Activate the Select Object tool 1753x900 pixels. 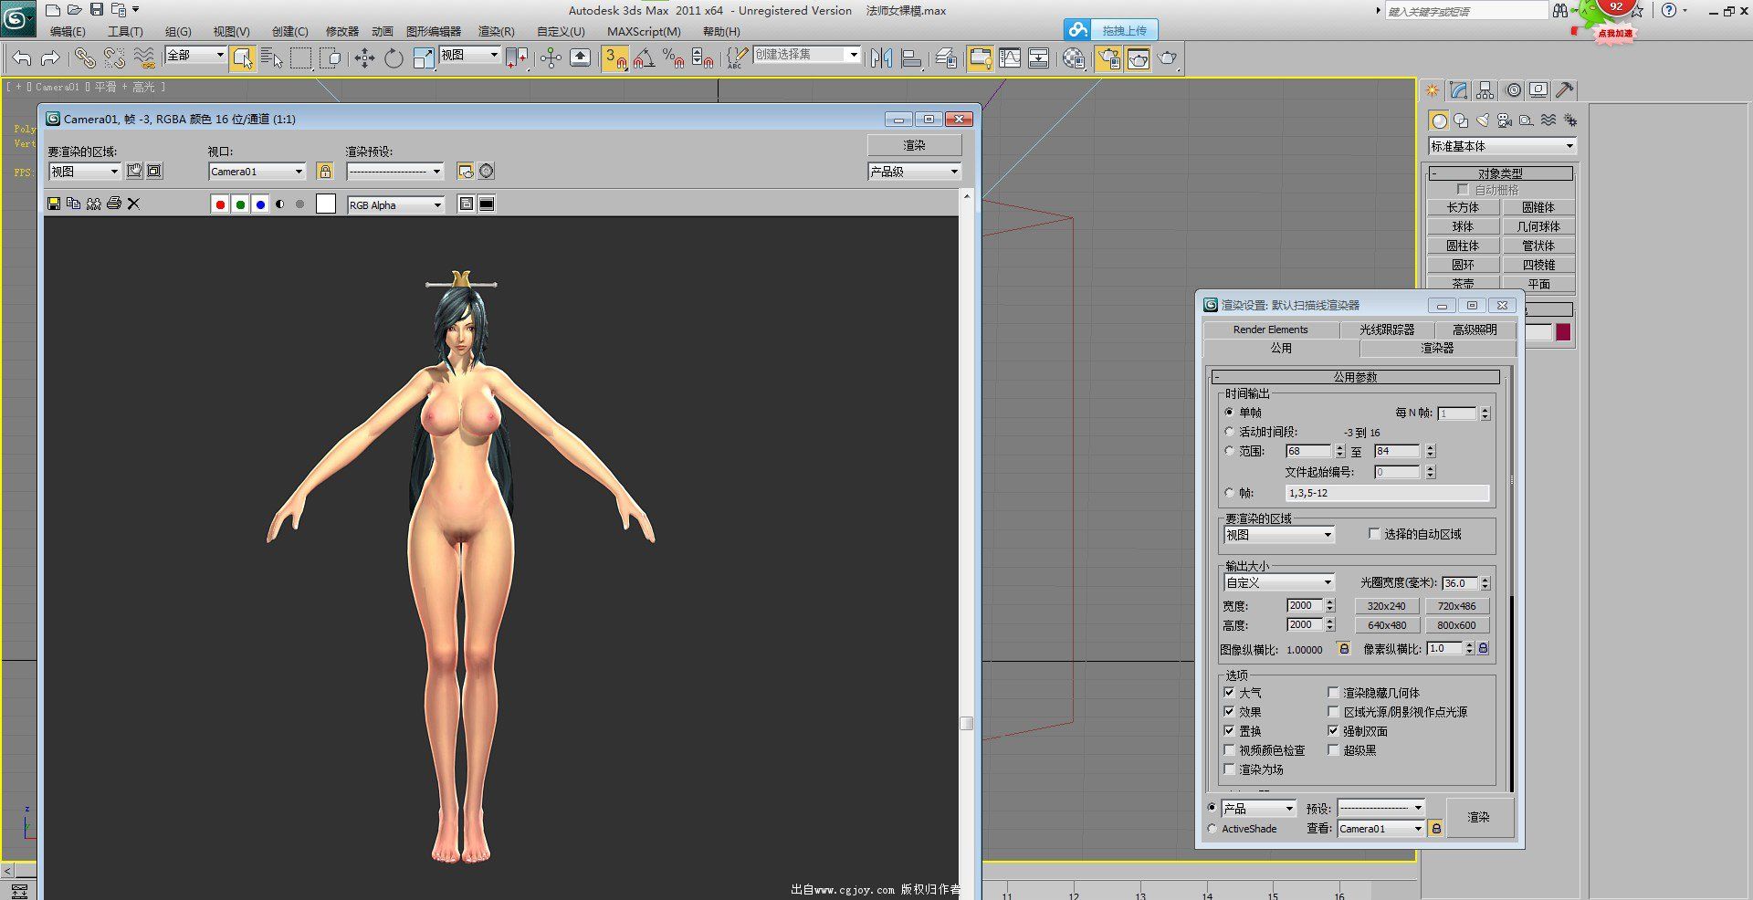(x=242, y=58)
